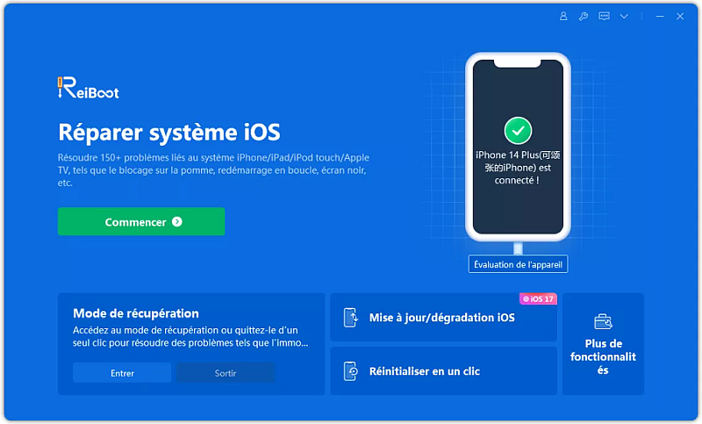Click the one-click reset phone icon
The height and width of the screenshot is (424, 702).
[x=350, y=371]
